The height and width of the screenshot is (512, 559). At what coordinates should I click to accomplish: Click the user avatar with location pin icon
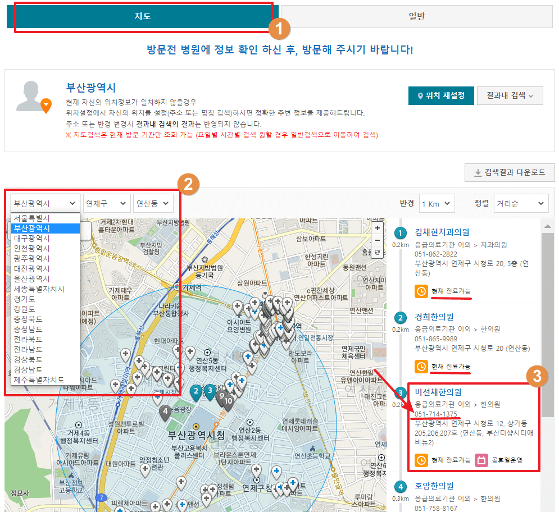35,94
